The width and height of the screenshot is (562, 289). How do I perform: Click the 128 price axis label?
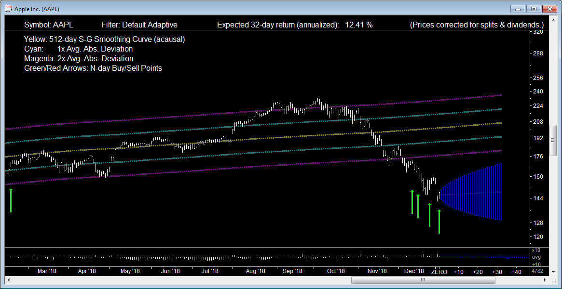pos(539,223)
